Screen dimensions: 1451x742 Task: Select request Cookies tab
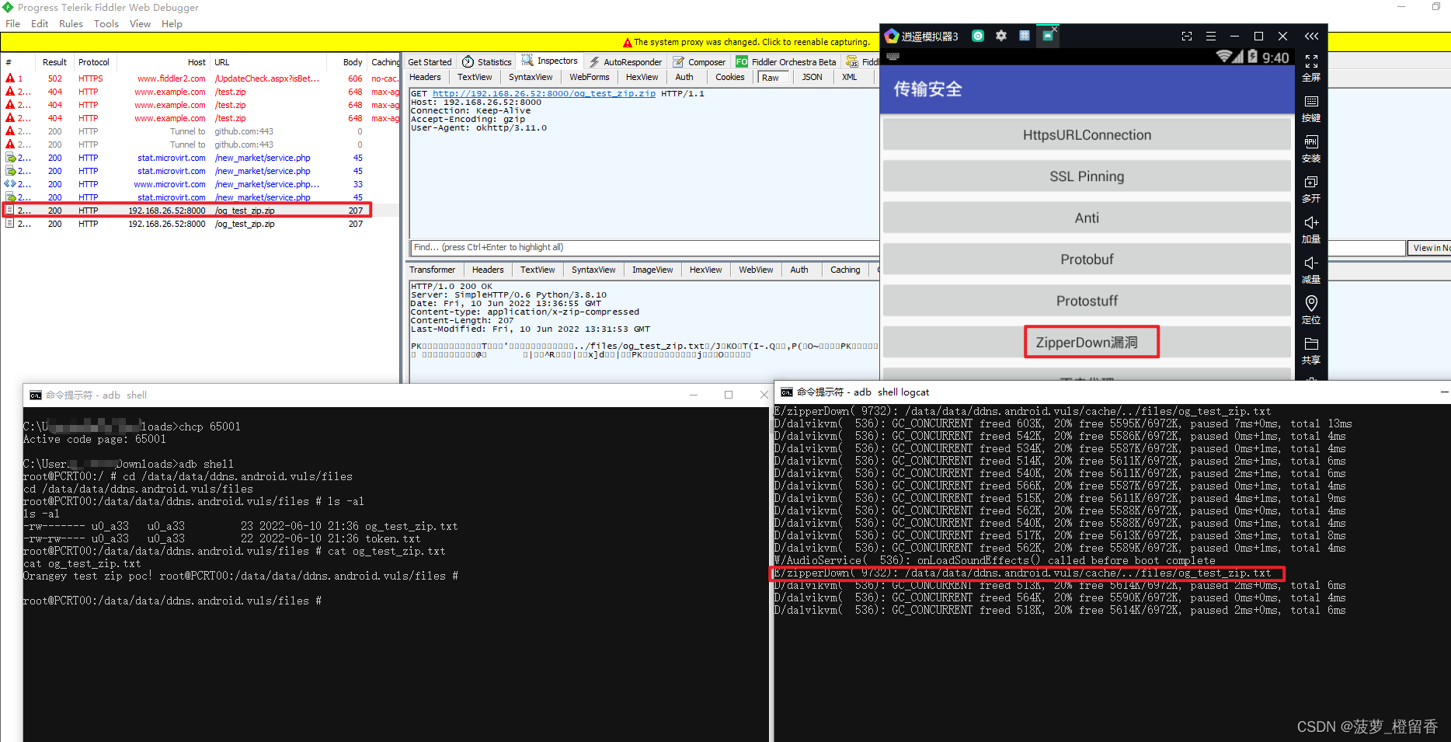click(730, 77)
